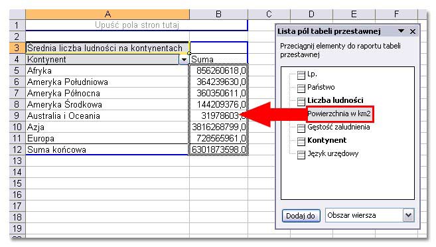Click value 144209376,0 in column B
The image size is (436, 247).
click(218, 105)
